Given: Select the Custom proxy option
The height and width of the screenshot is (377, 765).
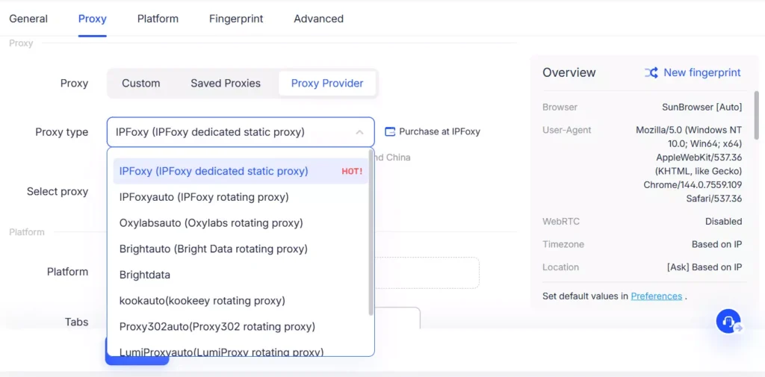Looking at the screenshot, I should click(x=141, y=84).
